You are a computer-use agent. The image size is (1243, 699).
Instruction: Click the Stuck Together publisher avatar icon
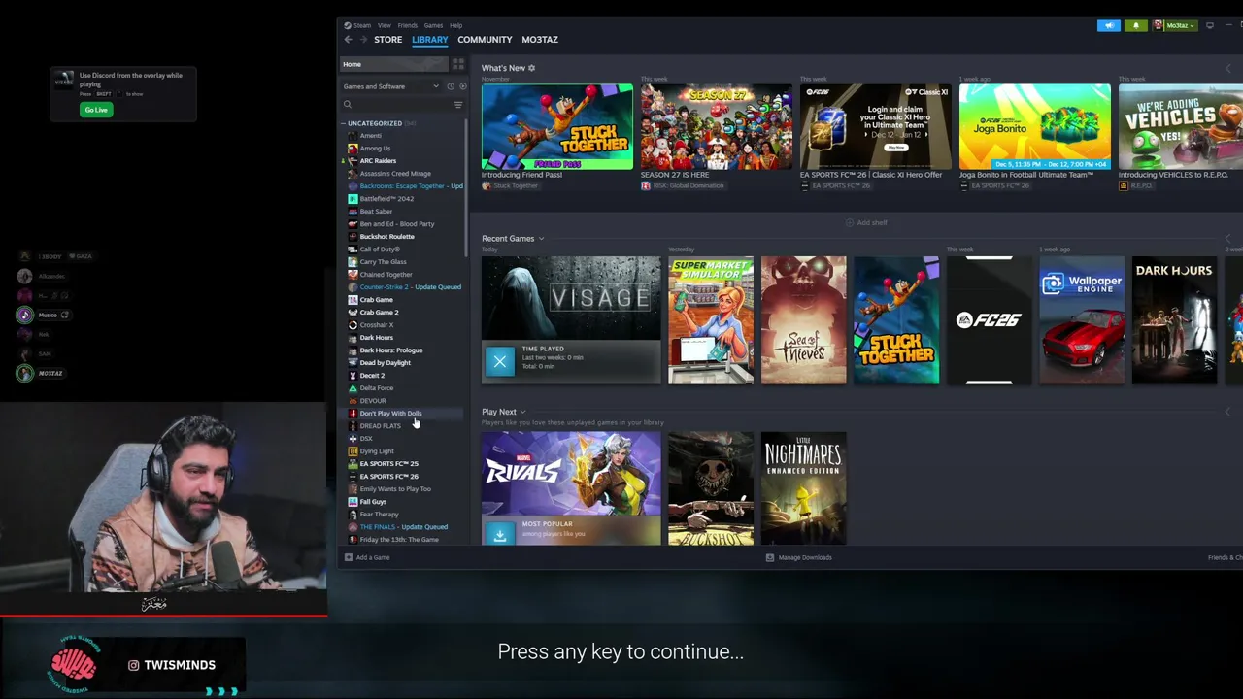(487, 185)
